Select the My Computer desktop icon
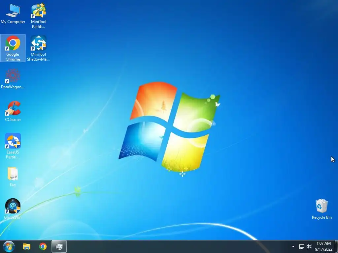 click(13, 14)
